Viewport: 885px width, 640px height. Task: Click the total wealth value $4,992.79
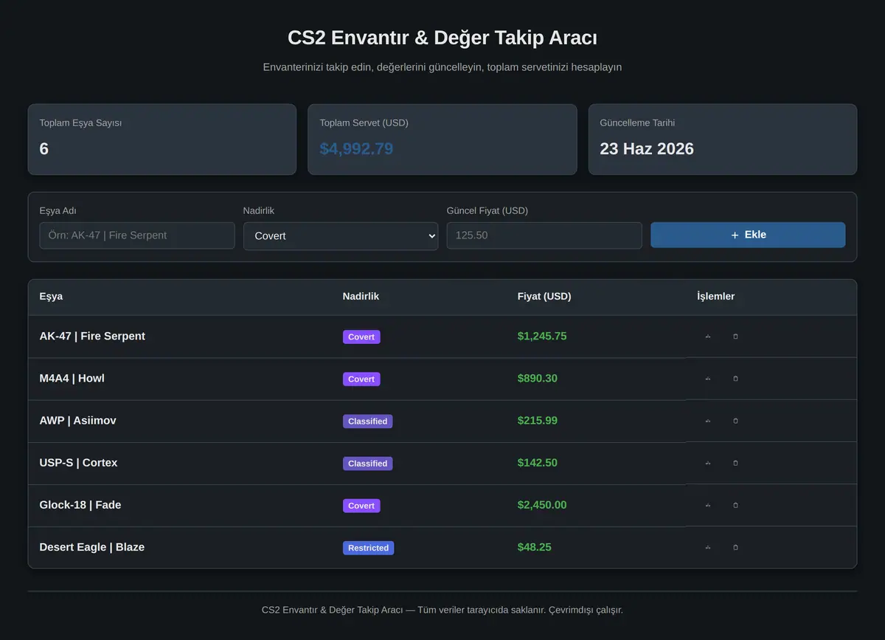click(x=356, y=148)
